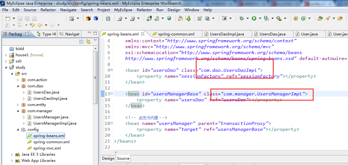Click the green Run button icon
This screenshot has height=165, width=348.
(x=254, y=19)
